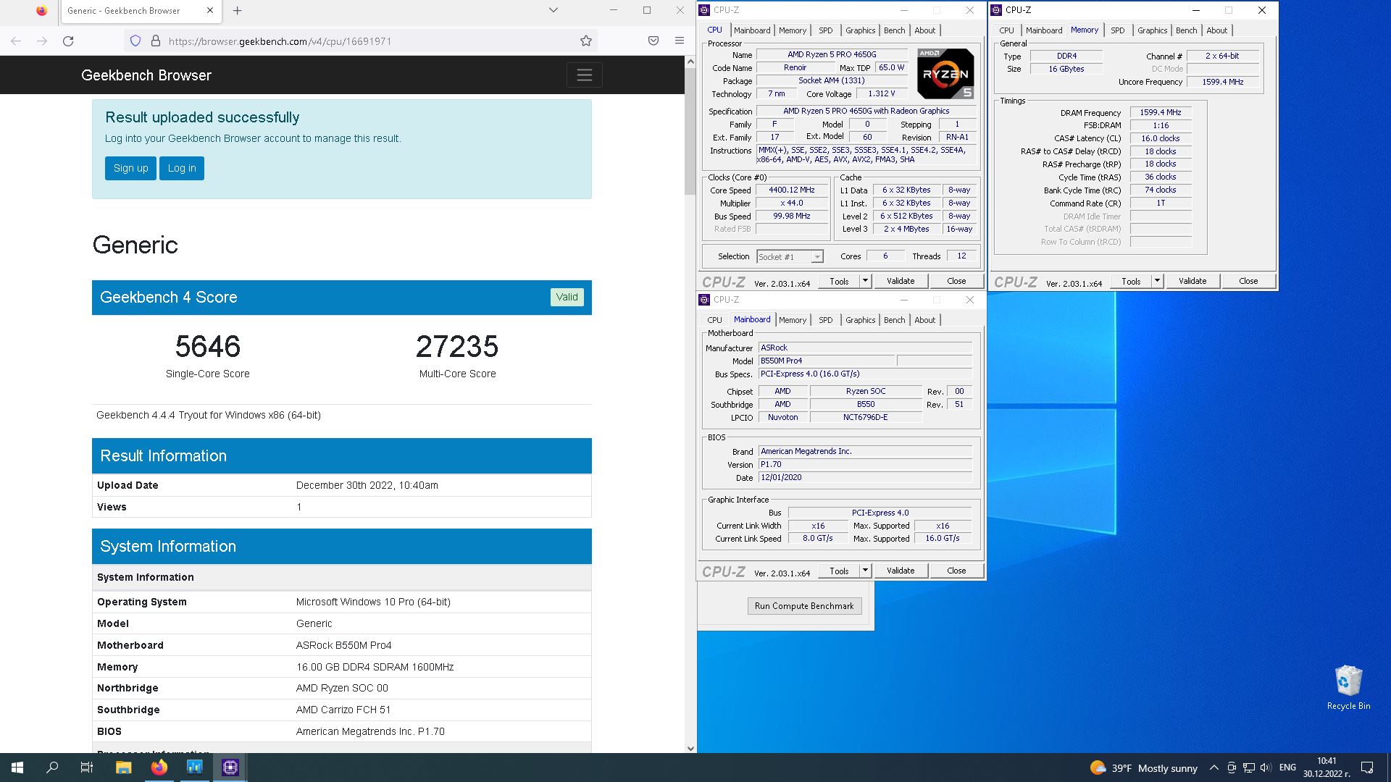Open the volume control tray icon

pyautogui.click(x=1266, y=768)
